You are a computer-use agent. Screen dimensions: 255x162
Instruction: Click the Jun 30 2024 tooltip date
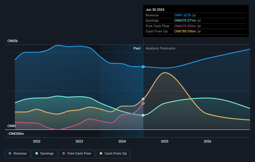click(x=155, y=10)
